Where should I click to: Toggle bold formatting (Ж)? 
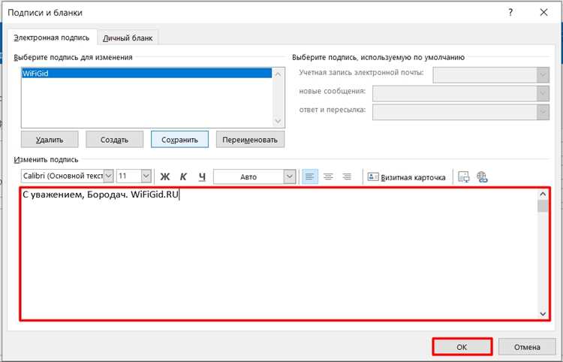point(165,176)
